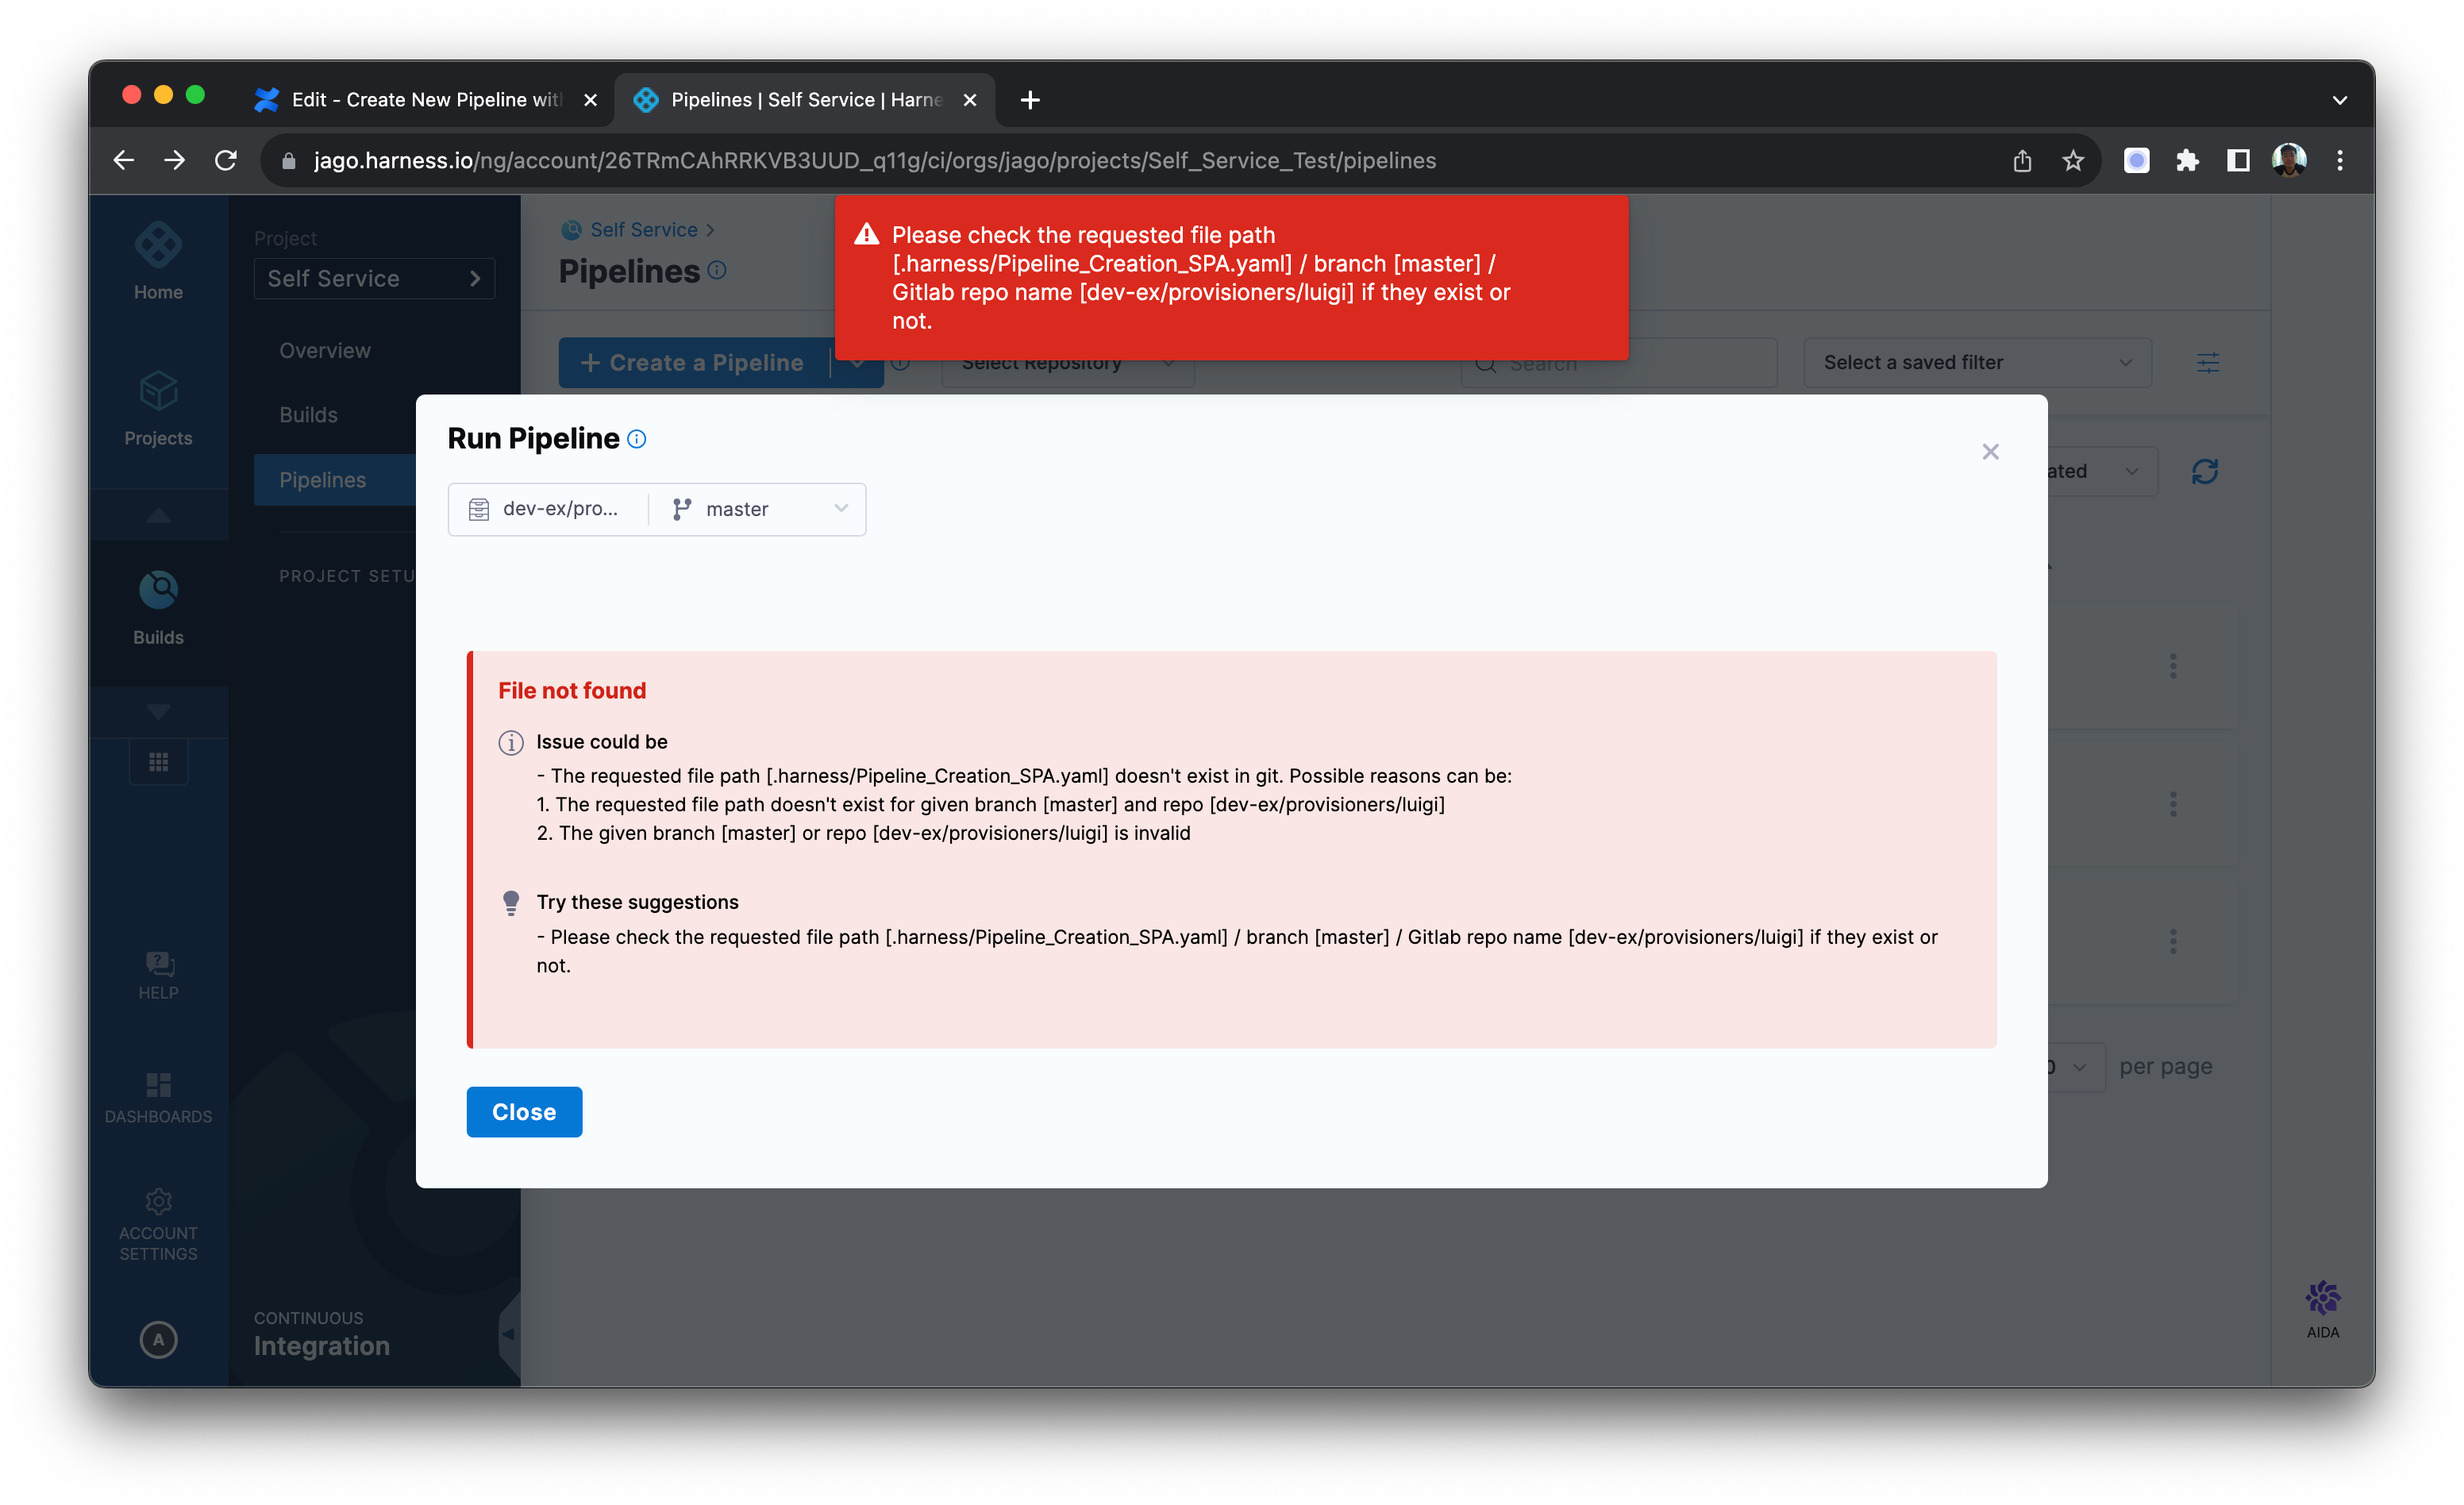Open the Self Service project selector
2464x1505 pixels.
click(x=374, y=278)
